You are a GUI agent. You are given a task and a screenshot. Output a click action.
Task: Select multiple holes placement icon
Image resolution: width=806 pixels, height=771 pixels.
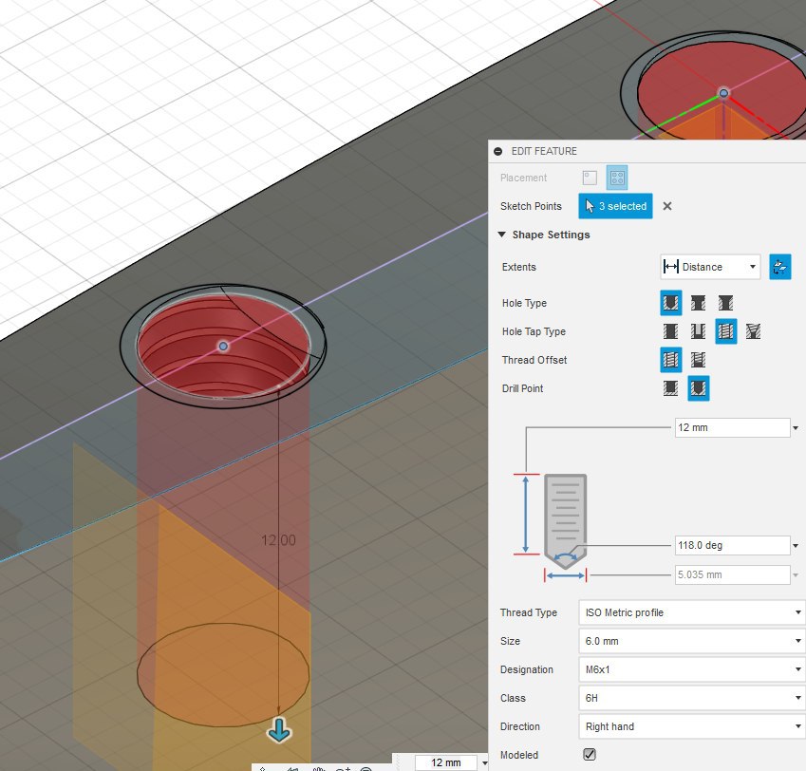(x=617, y=178)
